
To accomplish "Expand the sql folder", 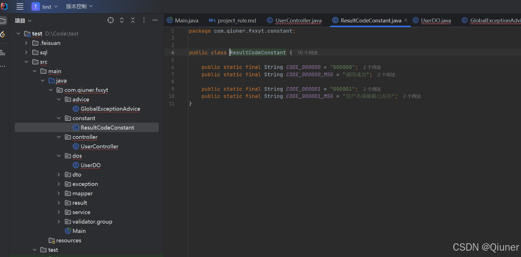I will point(26,53).
